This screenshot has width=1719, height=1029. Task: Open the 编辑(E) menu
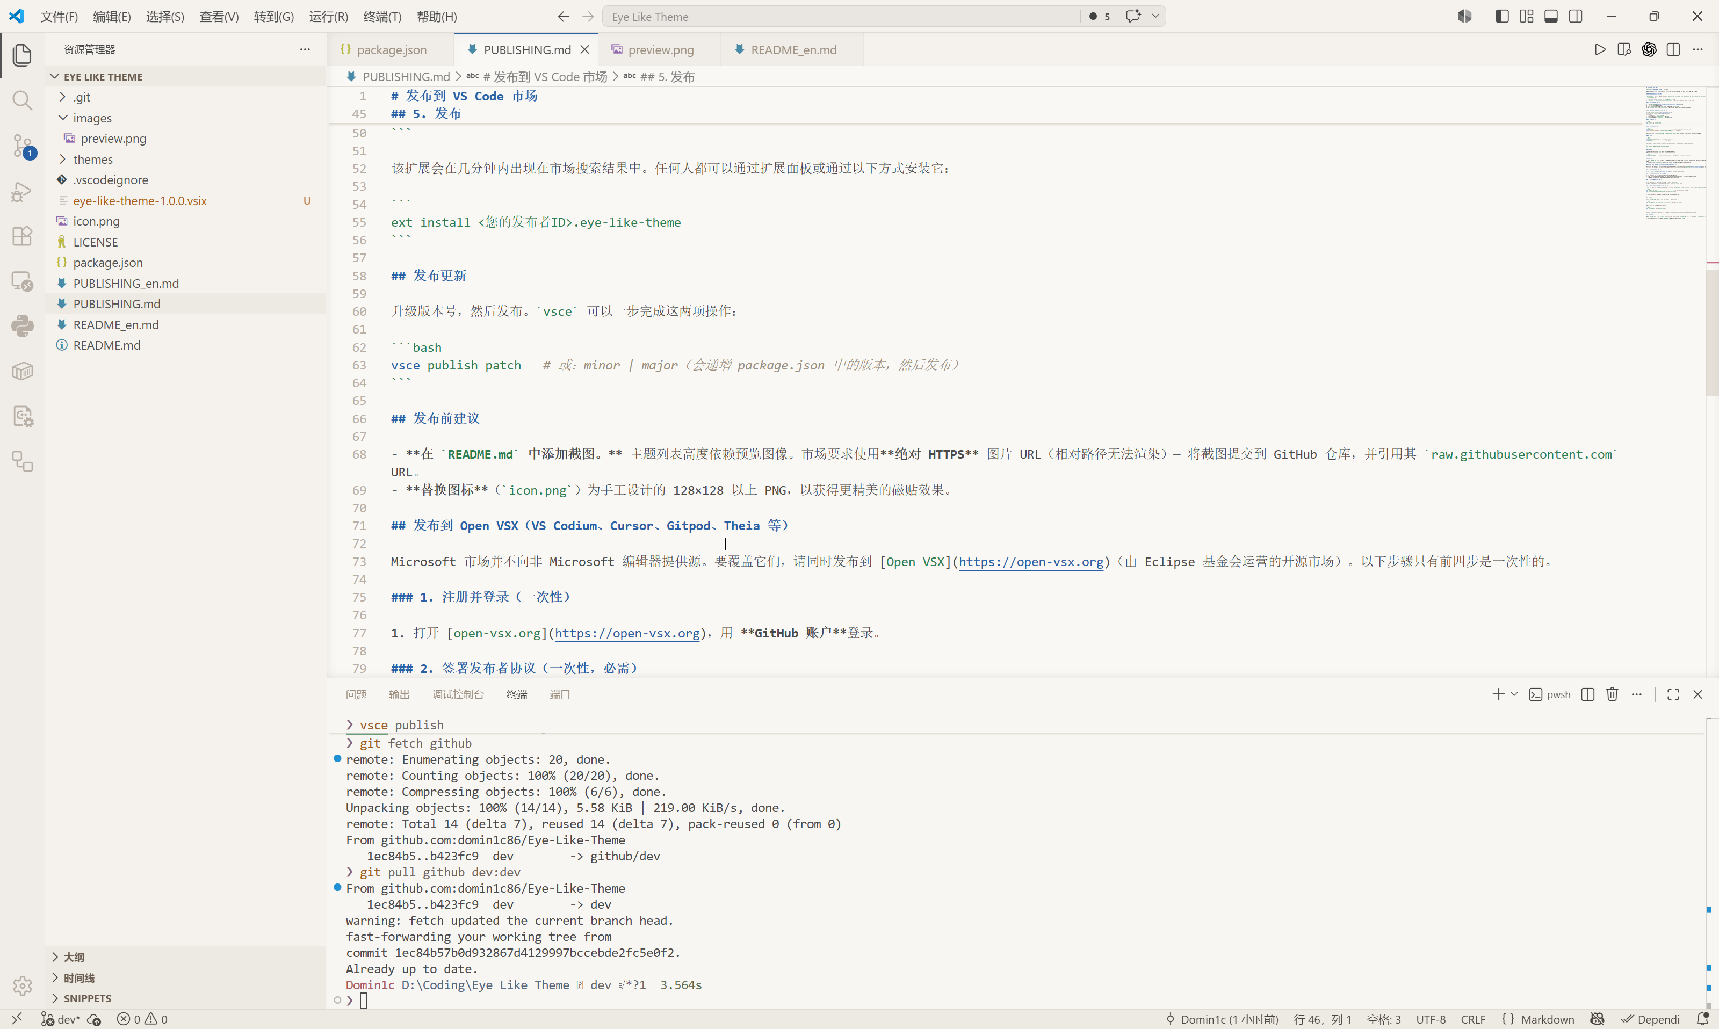[112, 17]
